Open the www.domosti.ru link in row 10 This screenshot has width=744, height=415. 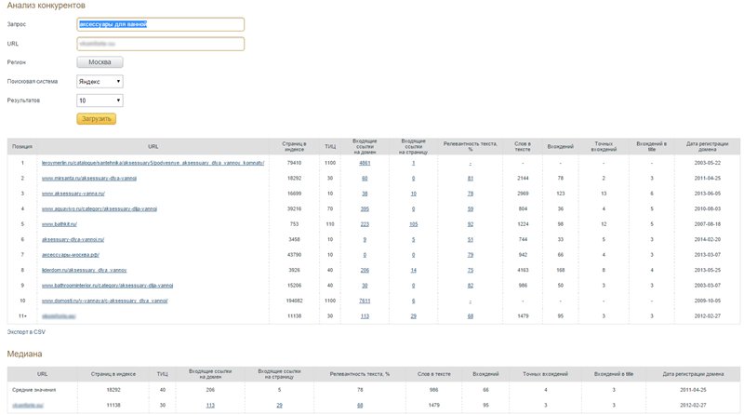104,301
